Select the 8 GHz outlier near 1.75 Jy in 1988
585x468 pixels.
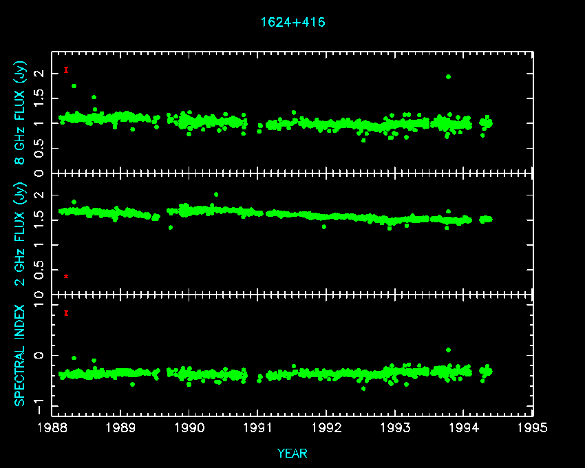pyautogui.click(x=74, y=86)
